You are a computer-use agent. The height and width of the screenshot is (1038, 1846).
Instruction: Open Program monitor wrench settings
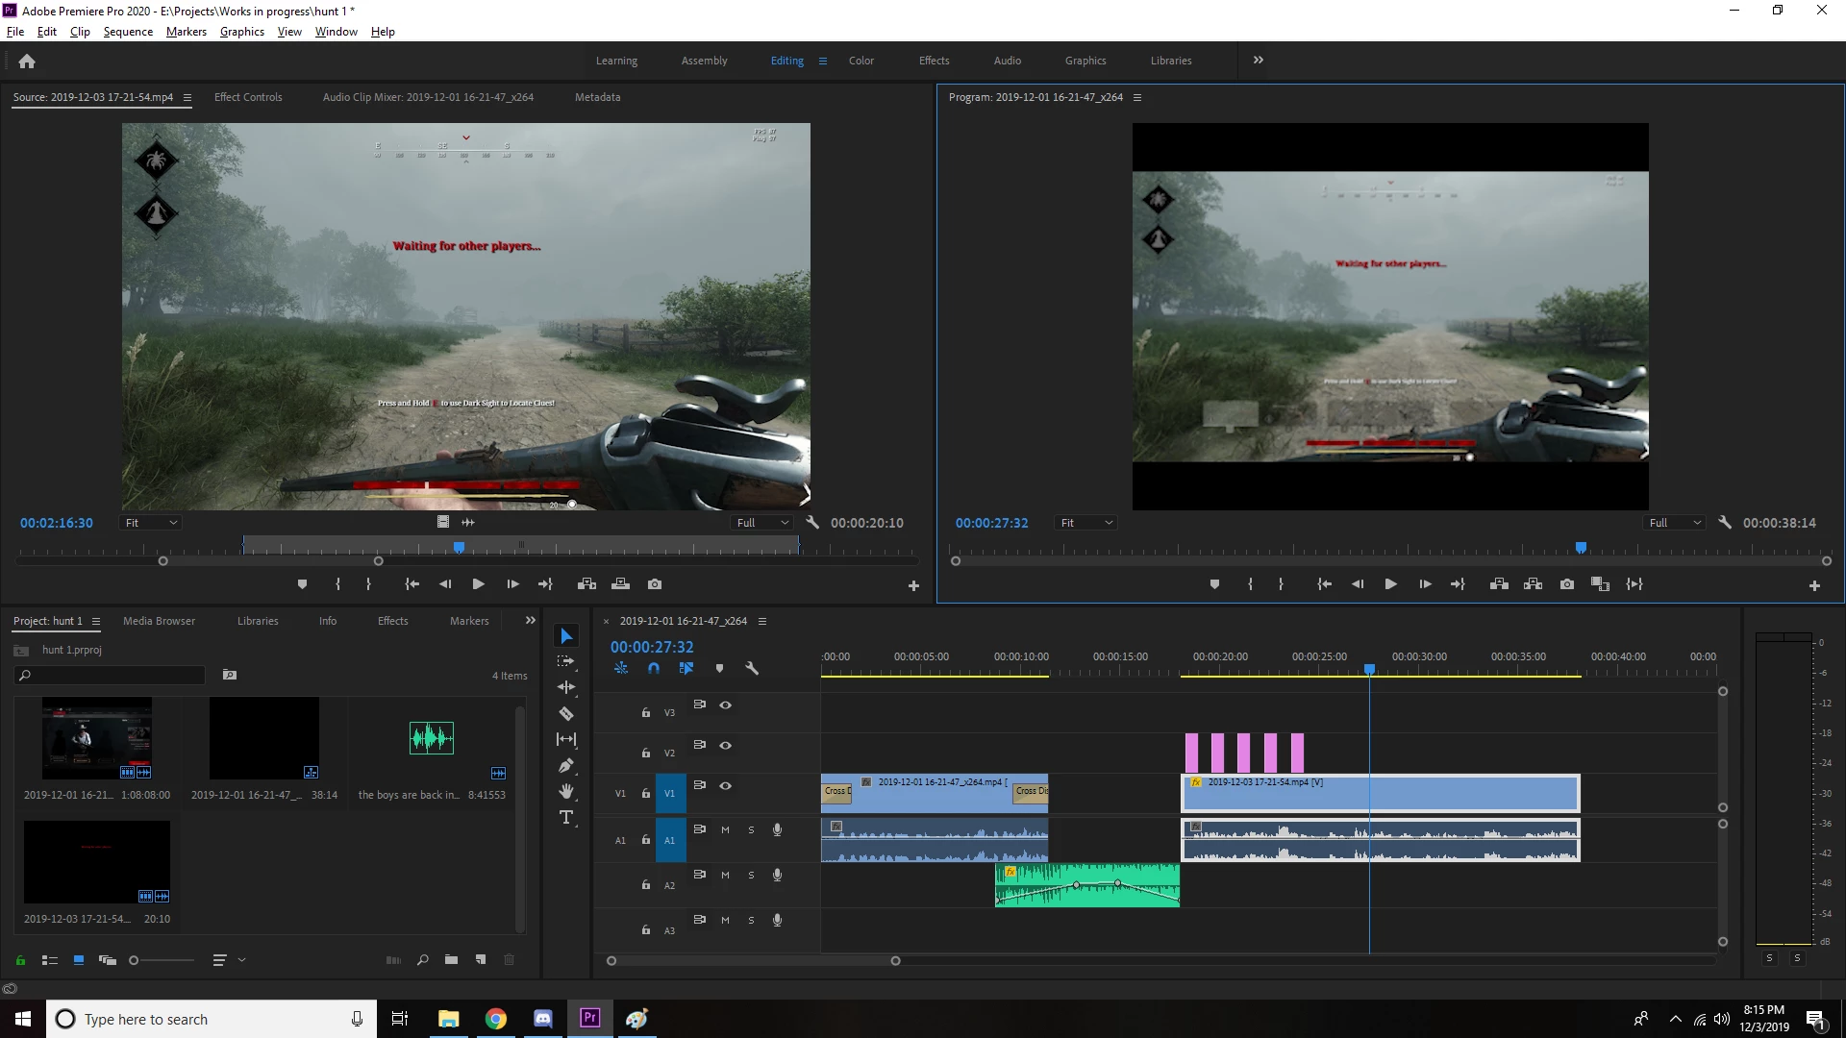coord(1725,523)
